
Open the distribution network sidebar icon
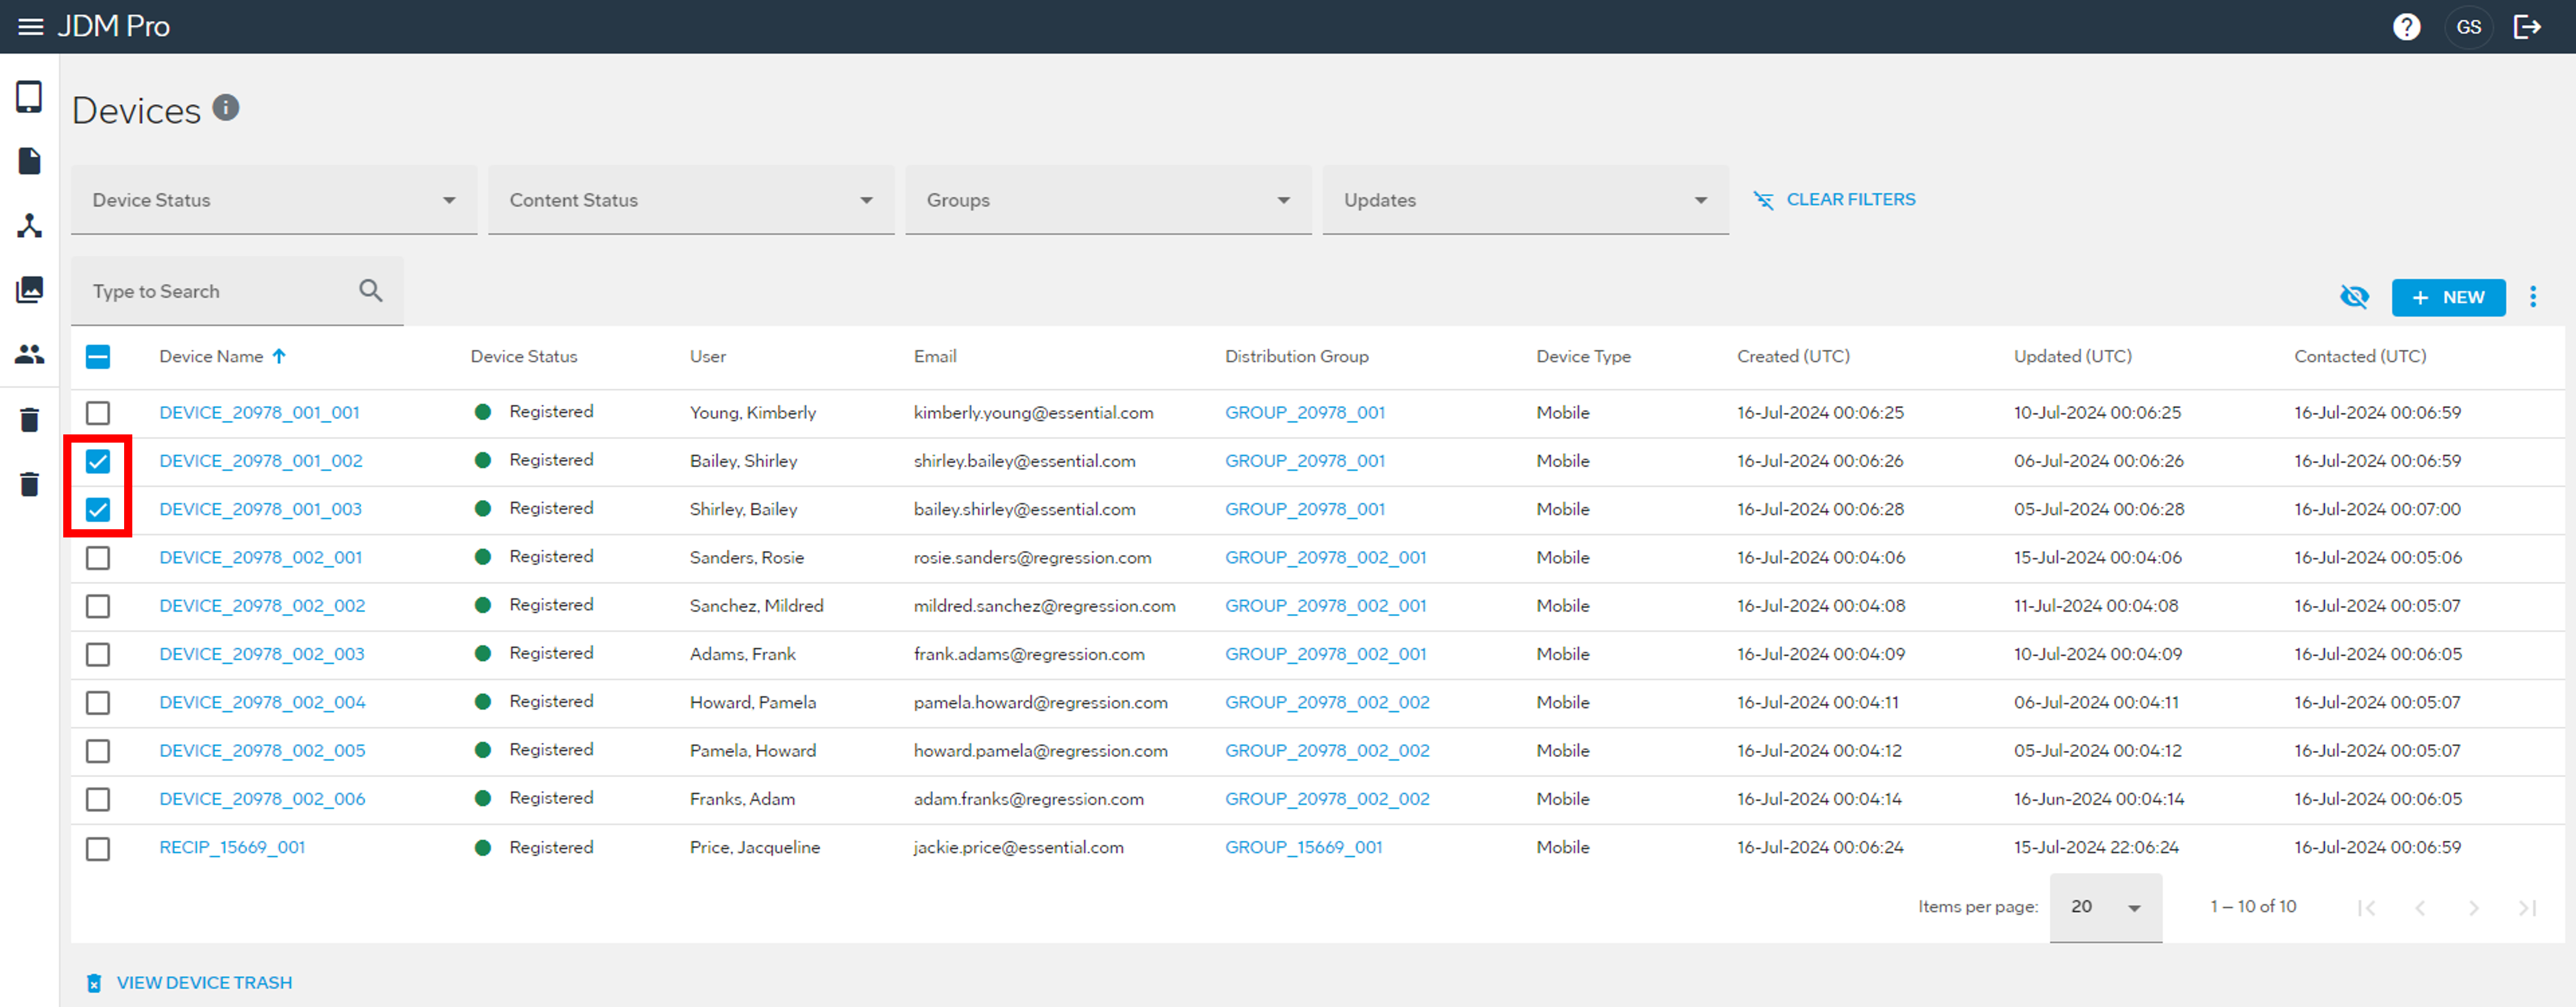29,225
